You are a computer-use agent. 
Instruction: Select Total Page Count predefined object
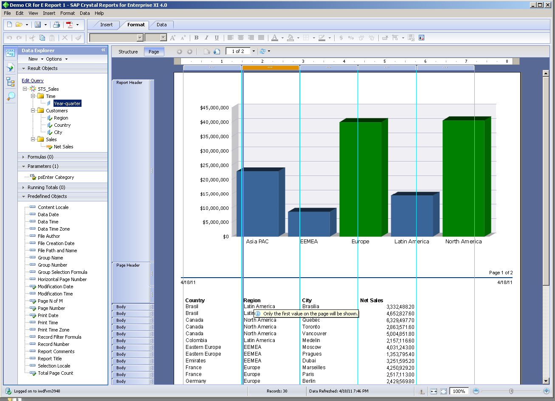tap(55, 373)
